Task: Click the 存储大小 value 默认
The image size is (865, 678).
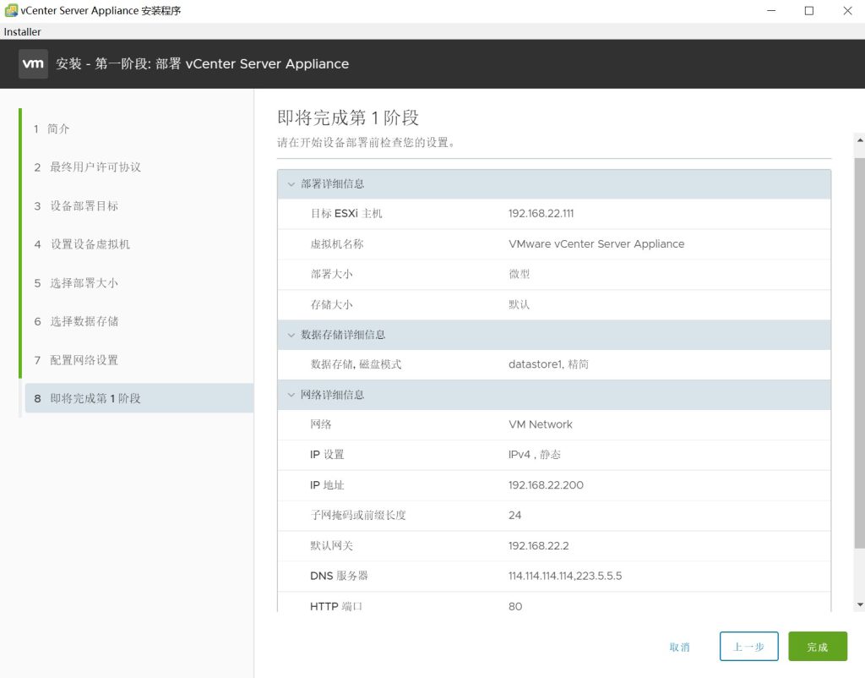Action: (520, 304)
